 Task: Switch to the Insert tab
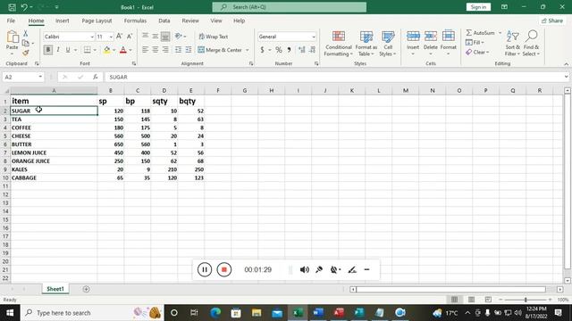click(x=62, y=21)
